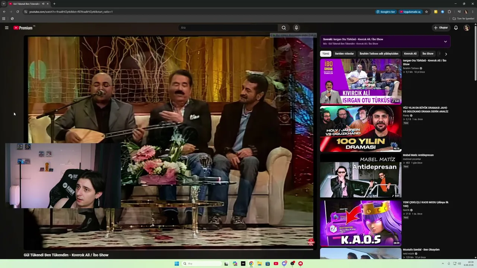This screenshot has width=477, height=268.
Task: Visit the netd müzik channel name
Action: coord(409,253)
